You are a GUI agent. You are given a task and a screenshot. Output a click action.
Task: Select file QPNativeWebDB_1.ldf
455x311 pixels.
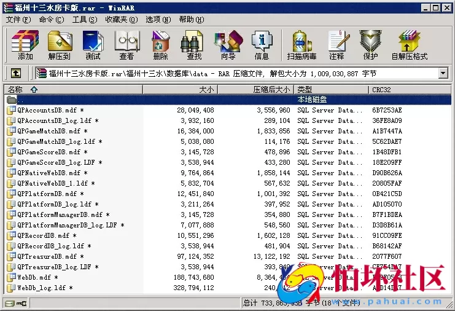coord(56,183)
